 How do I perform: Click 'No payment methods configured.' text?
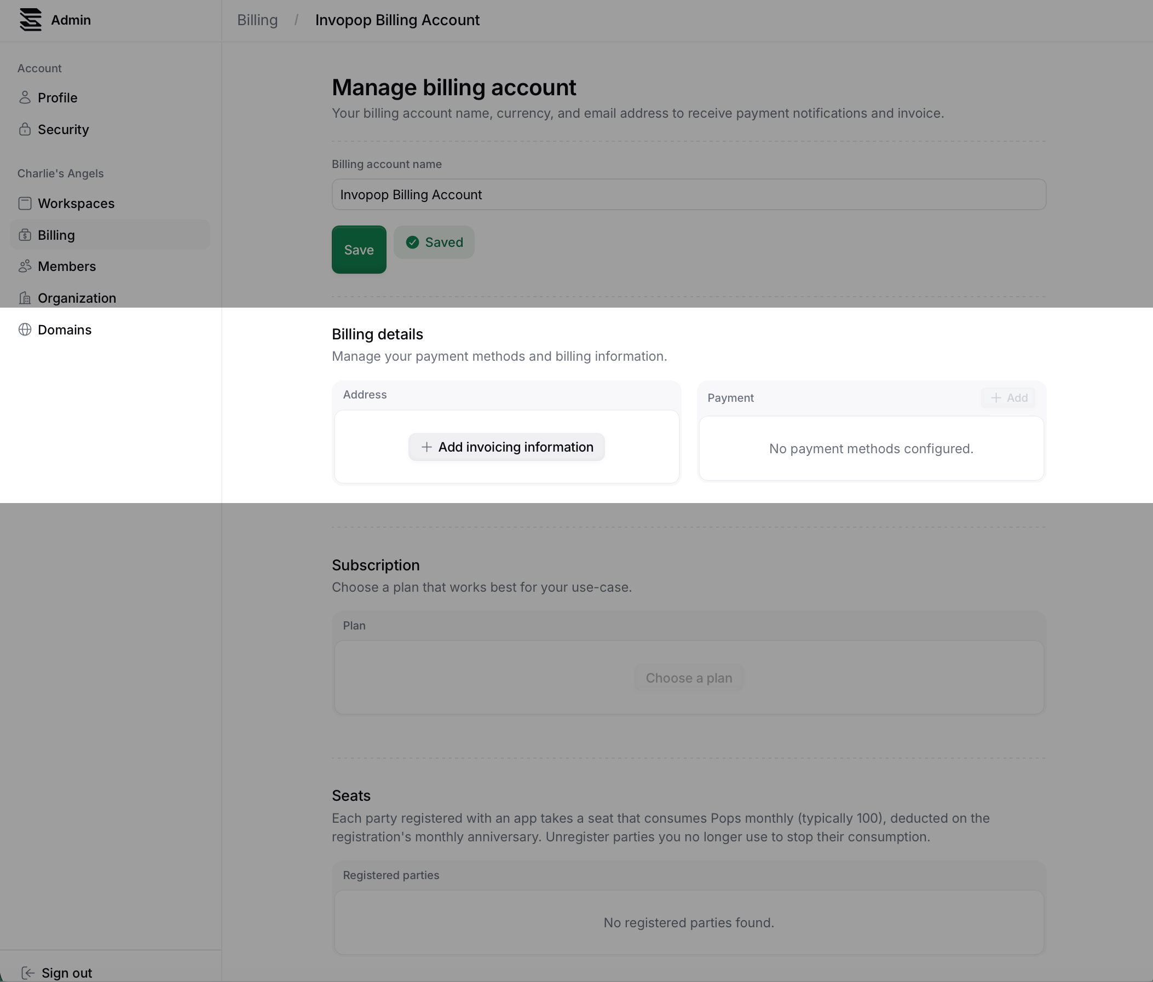[x=871, y=448]
